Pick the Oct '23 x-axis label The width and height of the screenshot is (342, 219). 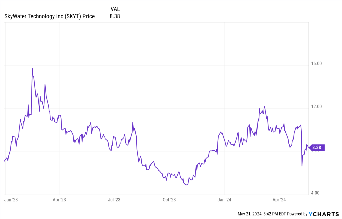click(169, 200)
